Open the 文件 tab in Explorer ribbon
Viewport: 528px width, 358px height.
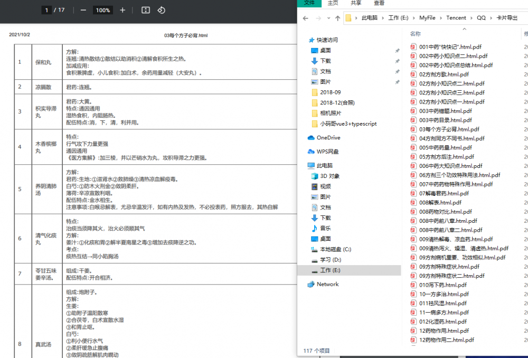[x=309, y=3]
